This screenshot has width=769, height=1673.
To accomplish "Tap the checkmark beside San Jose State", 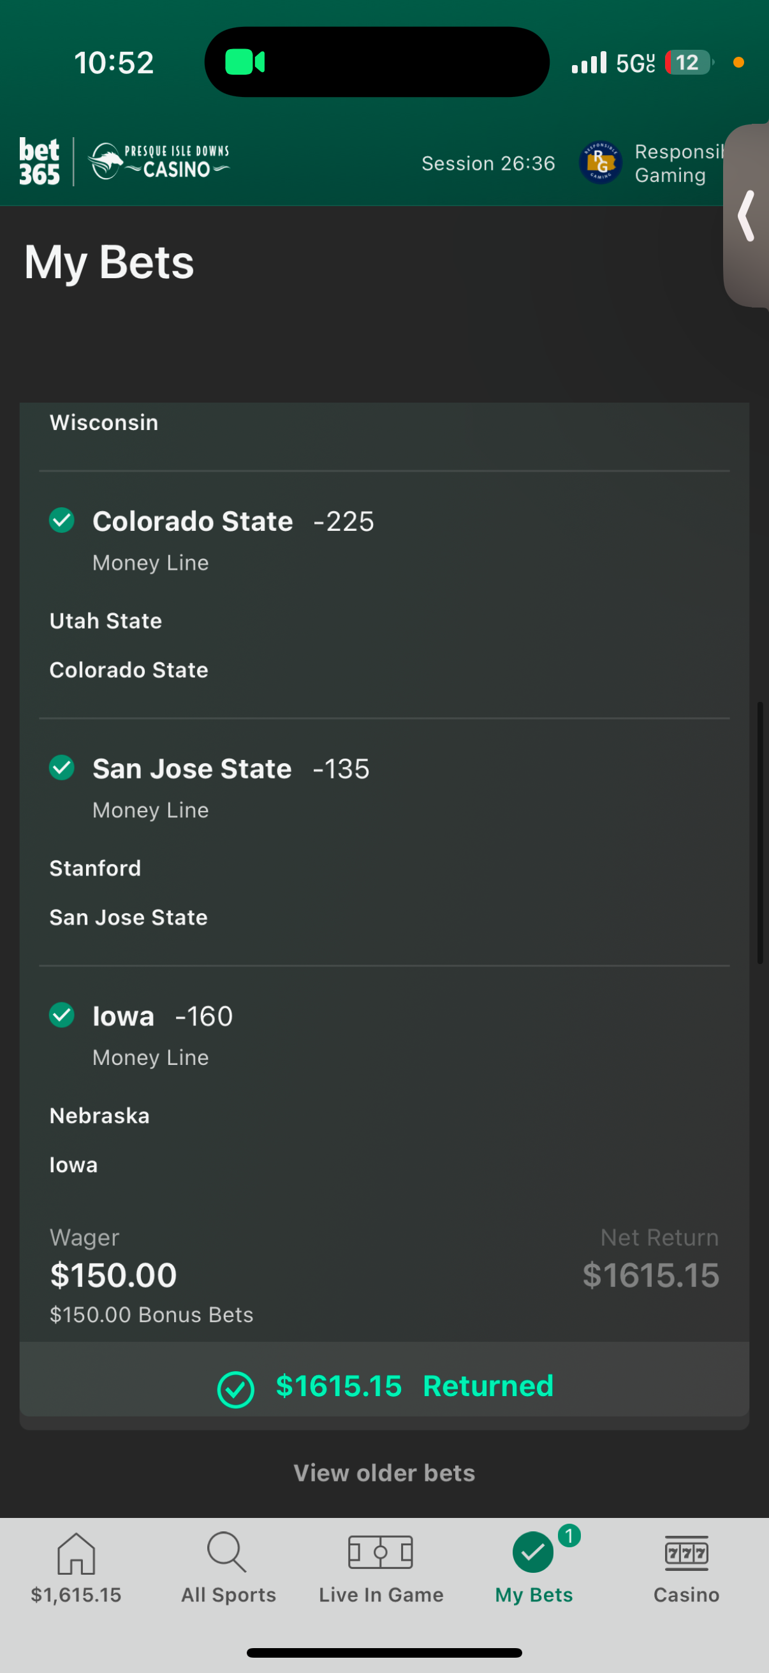I will pyautogui.click(x=62, y=768).
